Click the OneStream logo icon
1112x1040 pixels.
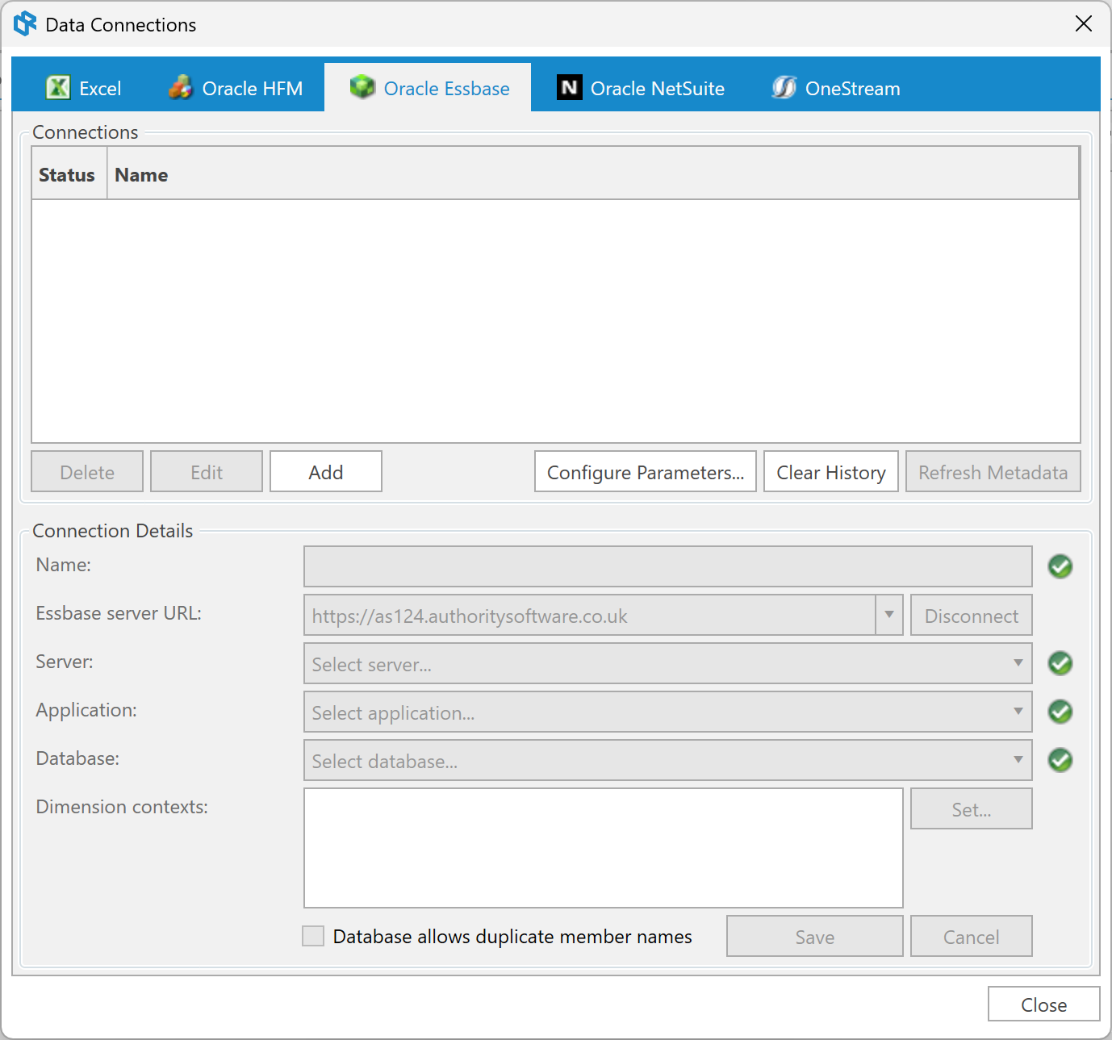784,87
